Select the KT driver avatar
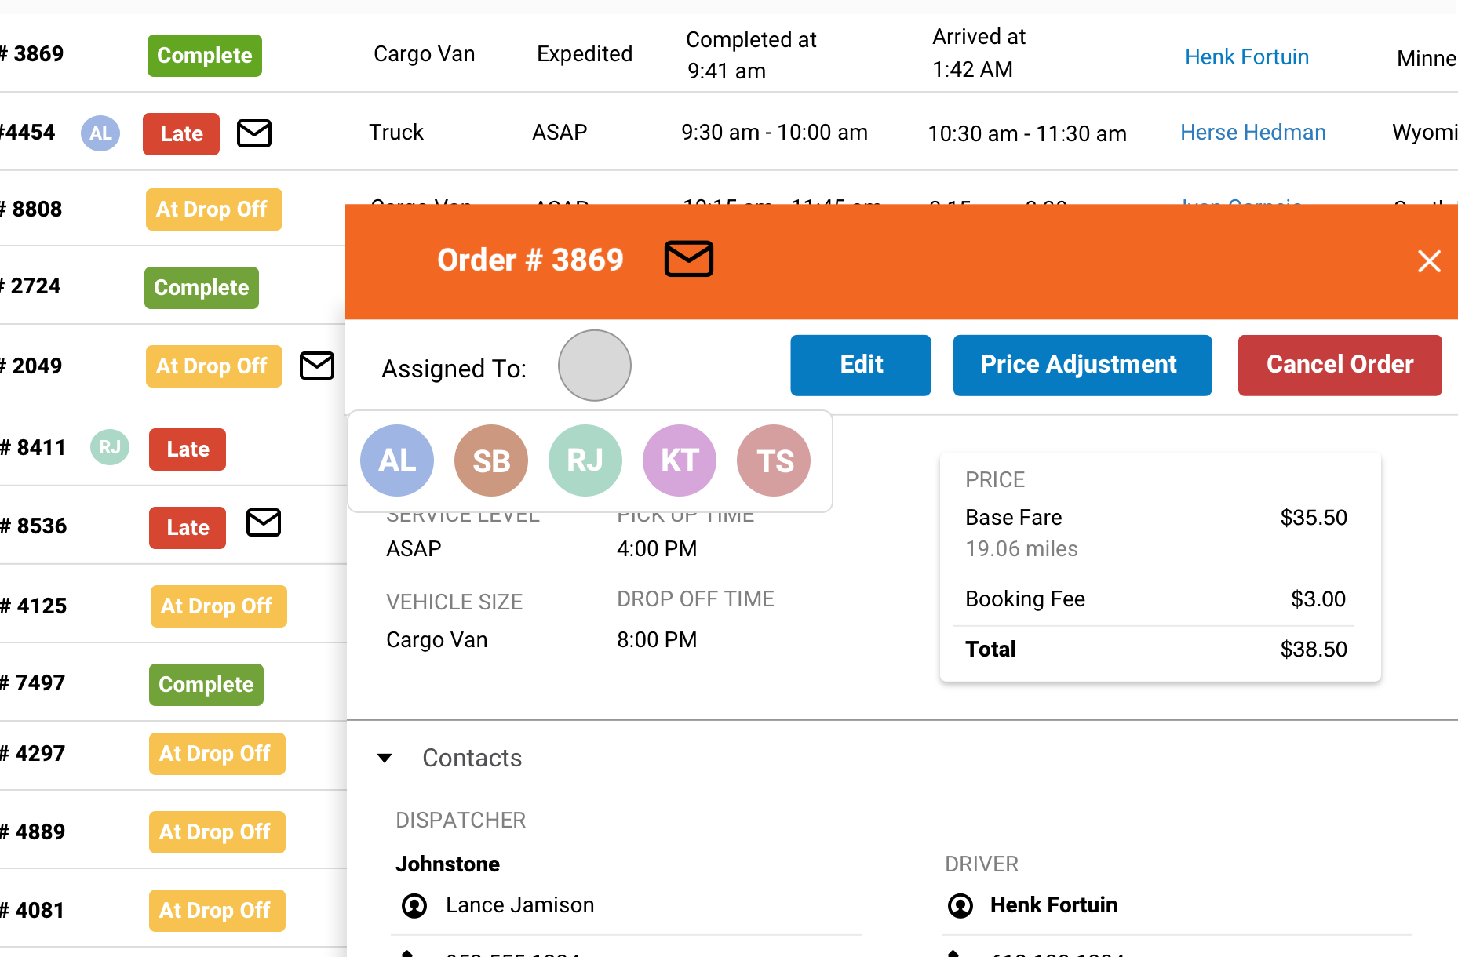This screenshot has width=1458, height=957. pos(680,460)
